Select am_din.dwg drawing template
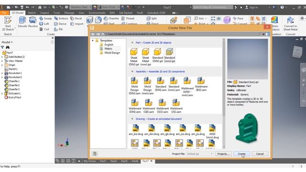306x172 pixels. pyautogui.click(x=152, y=130)
